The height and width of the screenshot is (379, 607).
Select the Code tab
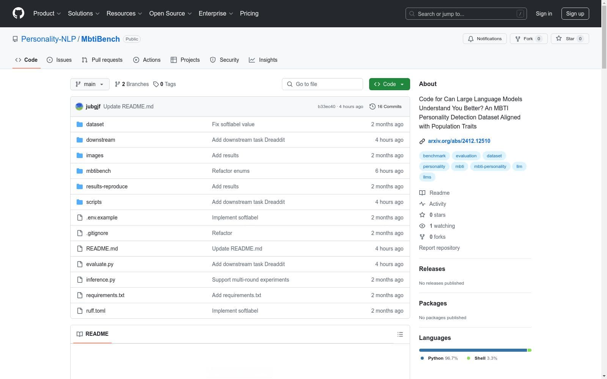(26, 60)
